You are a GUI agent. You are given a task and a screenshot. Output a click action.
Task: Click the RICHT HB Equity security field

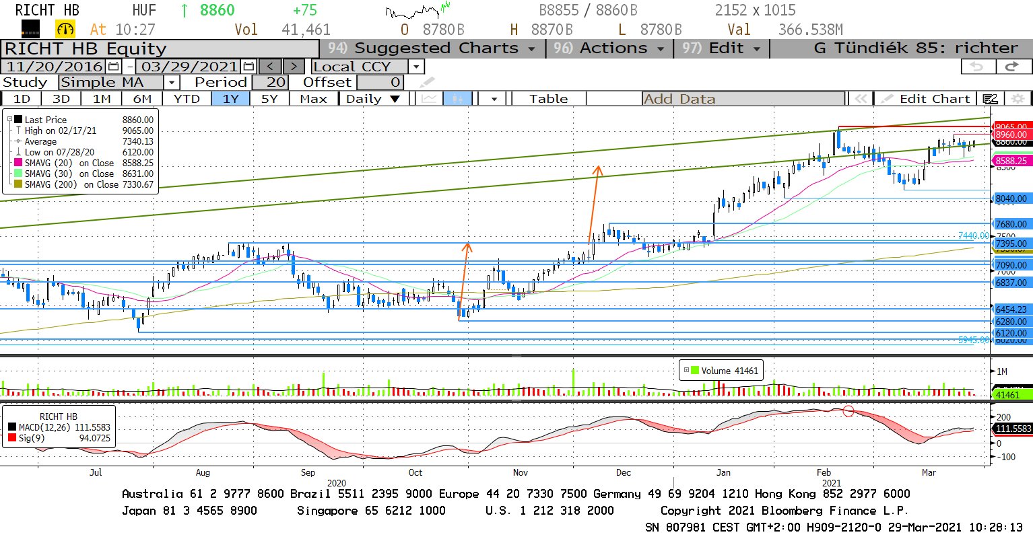(x=160, y=48)
